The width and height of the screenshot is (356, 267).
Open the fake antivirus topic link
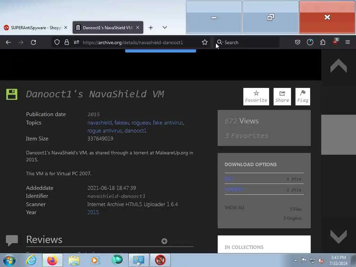click(168, 123)
